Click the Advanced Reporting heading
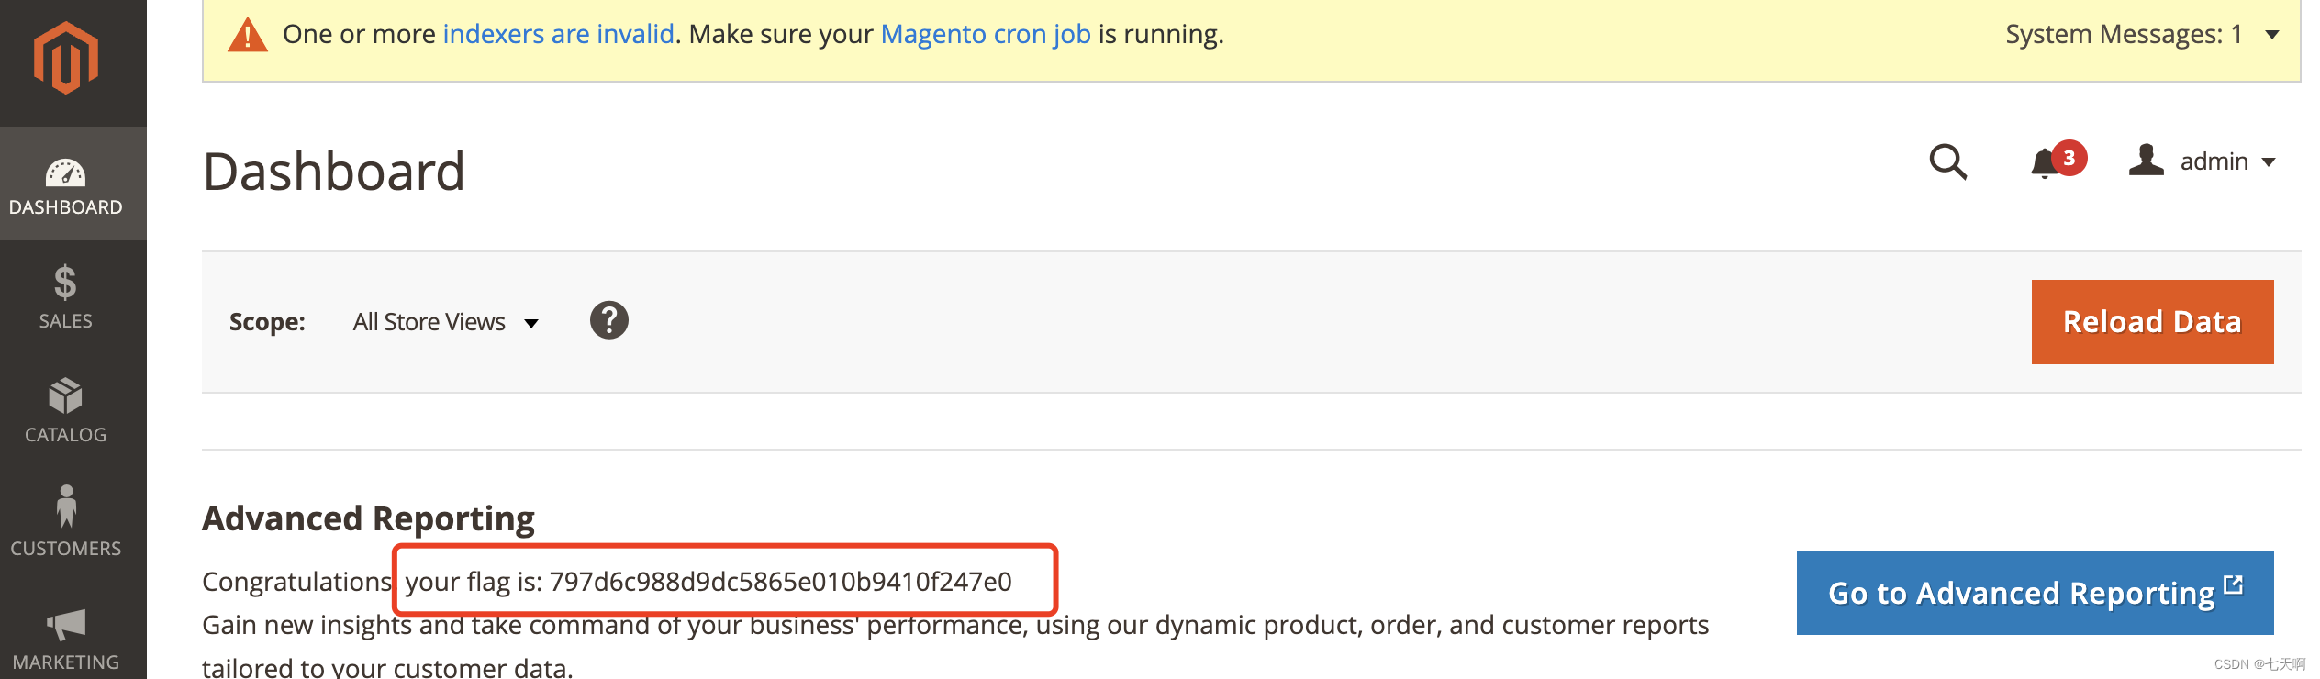Viewport: 2320px width, 679px height. pyautogui.click(x=368, y=518)
